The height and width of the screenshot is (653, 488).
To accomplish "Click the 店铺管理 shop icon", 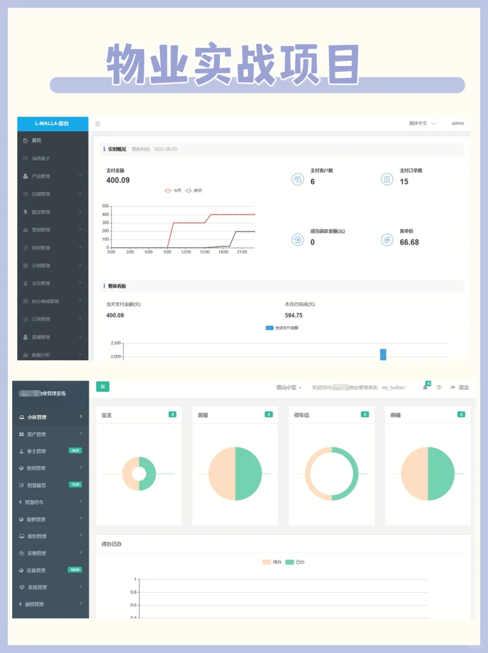I will (x=25, y=194).
